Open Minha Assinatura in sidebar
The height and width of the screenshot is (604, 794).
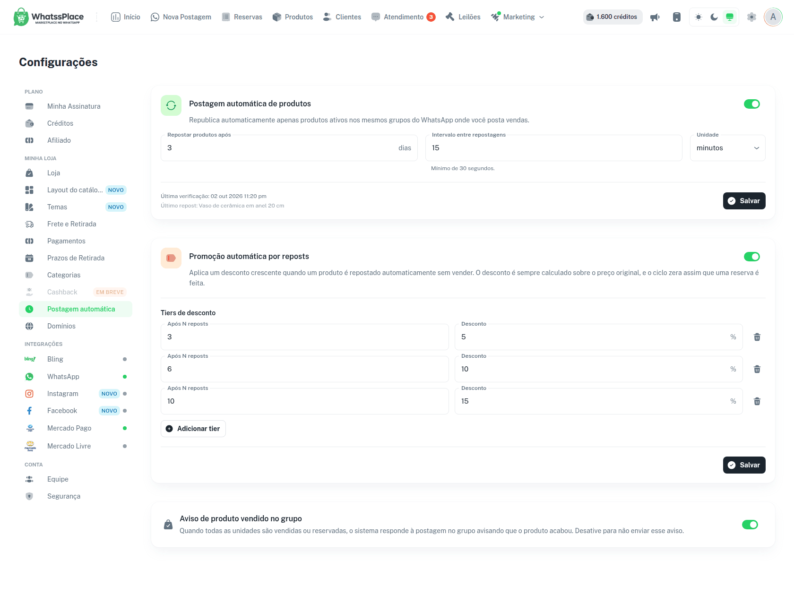click(x=76, y=106)
